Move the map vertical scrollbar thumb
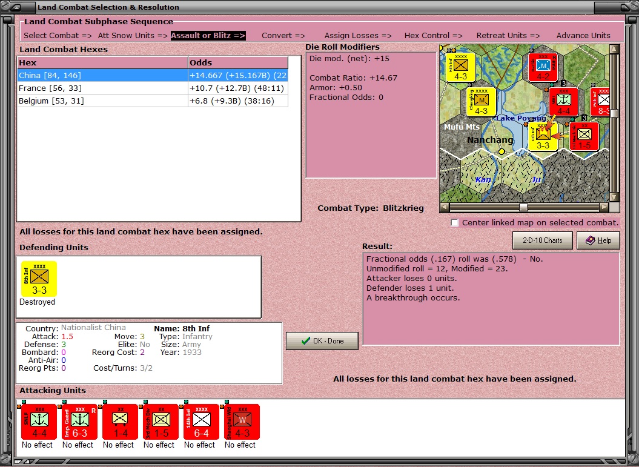The width and height of the screenshot is (639, 467). [x=615, y=113]
